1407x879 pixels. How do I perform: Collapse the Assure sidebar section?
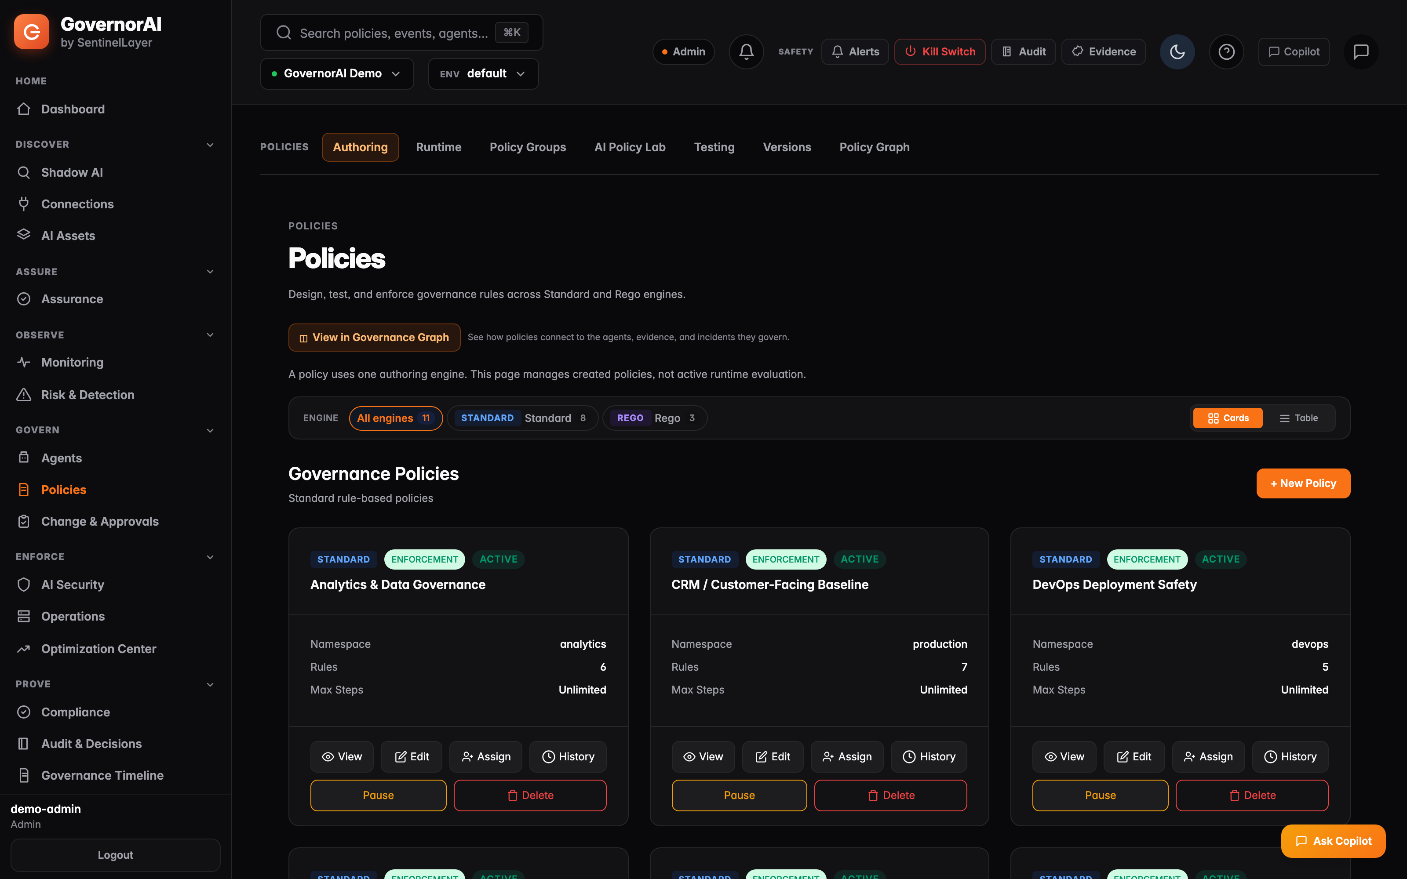point(210,272)
